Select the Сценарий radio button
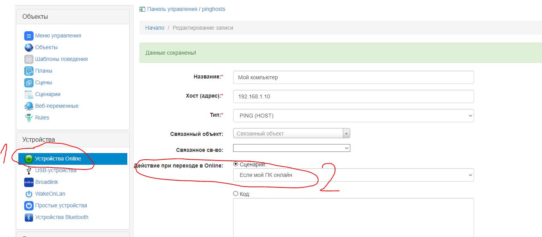Screen dimensions: 542x237 (x=235, y=164)
